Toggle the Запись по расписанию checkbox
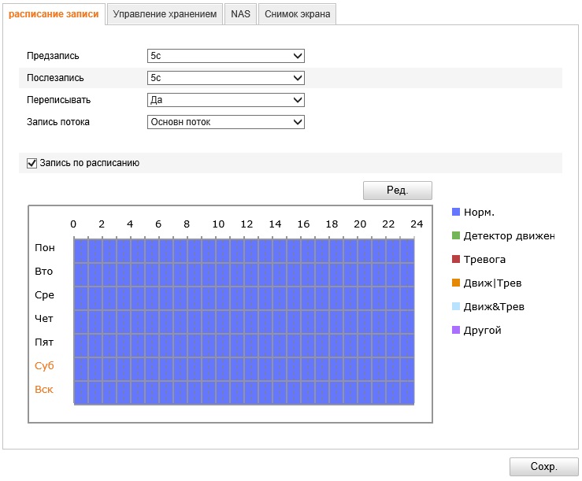Viewport: 582px width, 481px height. tap(32, 163)
